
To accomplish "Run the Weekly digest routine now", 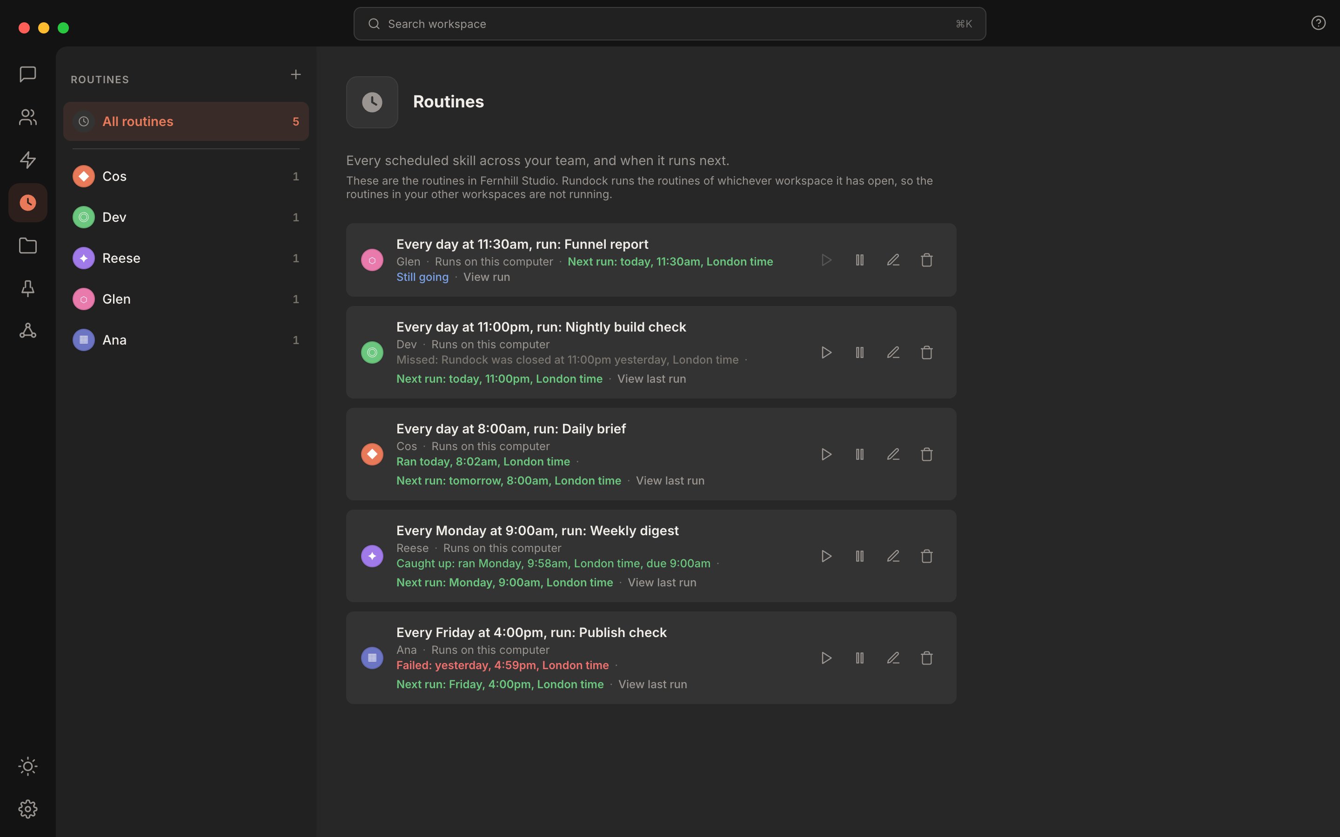I will pos(826,556).
